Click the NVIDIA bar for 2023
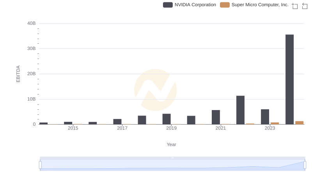The image size is (312, 180). [265, 117]
